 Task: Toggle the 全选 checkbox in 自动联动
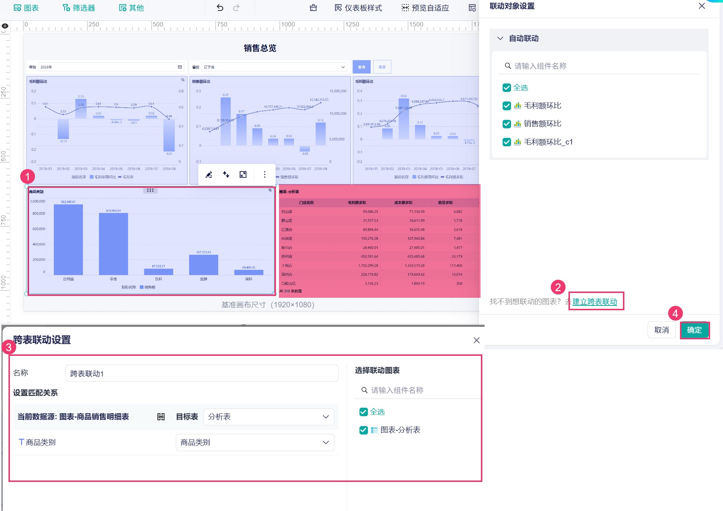[x=507, y=87]
